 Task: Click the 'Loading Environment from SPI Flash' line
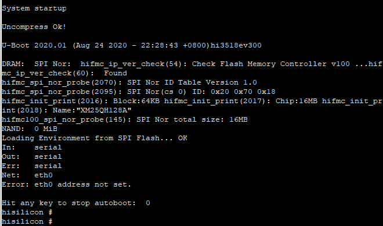(x=95, y=138)
